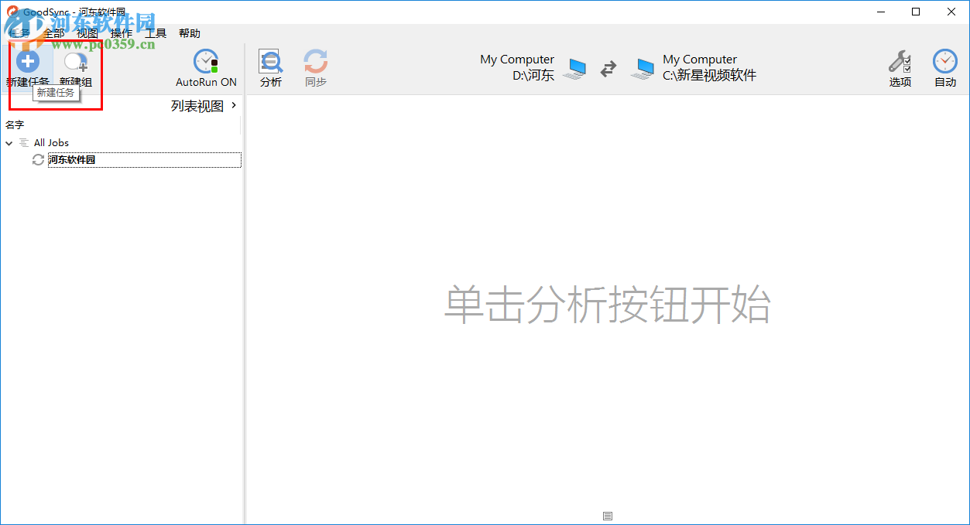
Task: Click the 新建组 (New Group) icon
Action: (x=76, y=63)
